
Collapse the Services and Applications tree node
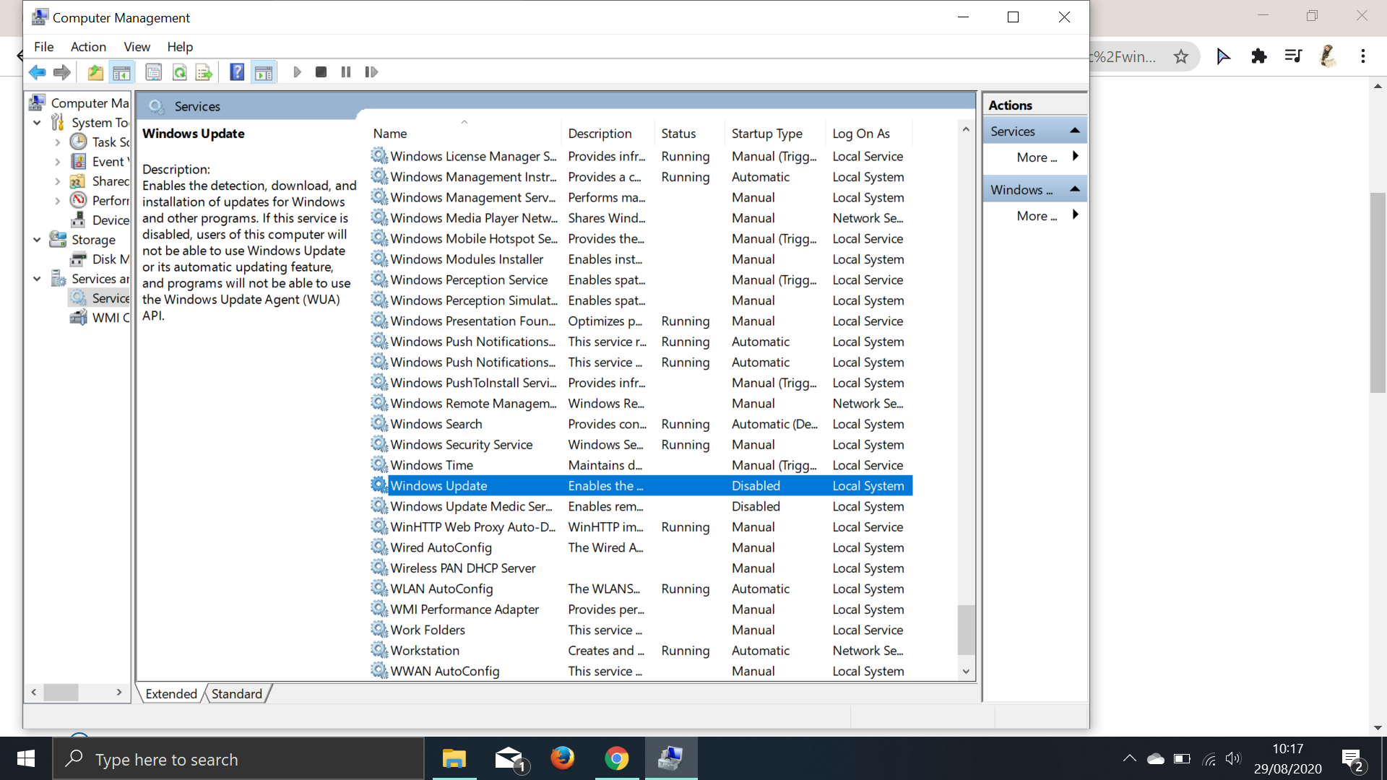(37, 279)
